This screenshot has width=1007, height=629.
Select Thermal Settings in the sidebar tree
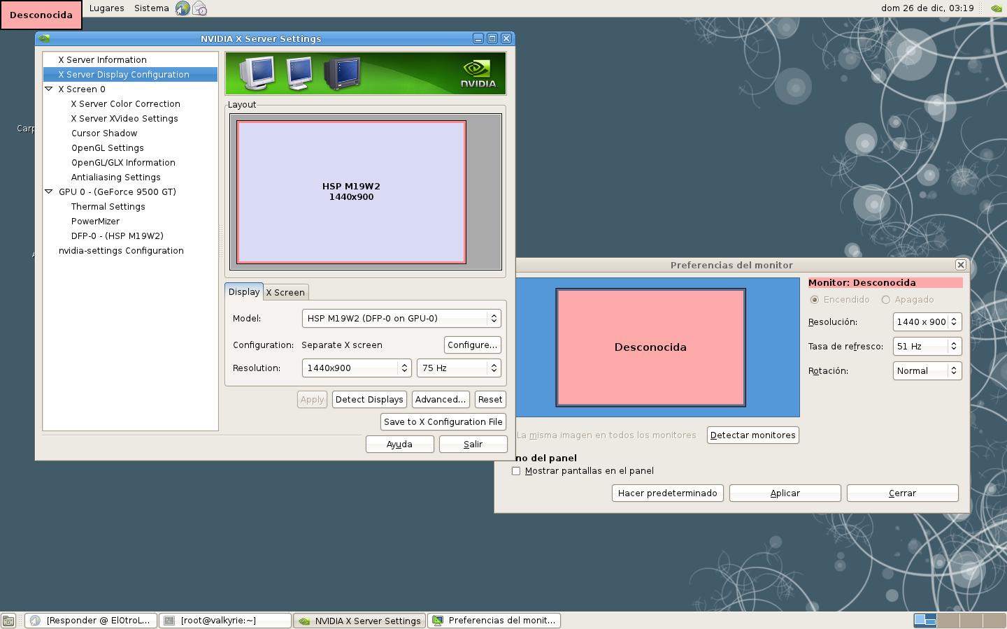(x=108, y=207)
